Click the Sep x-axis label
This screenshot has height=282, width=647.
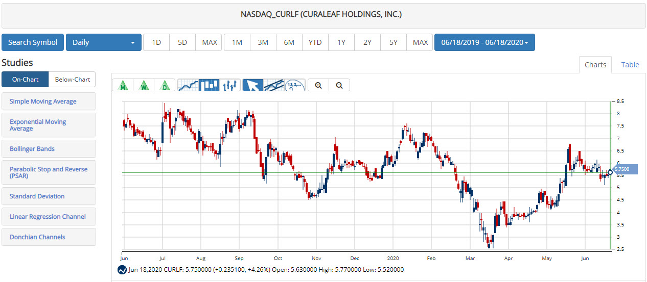(x=238, y=259)
